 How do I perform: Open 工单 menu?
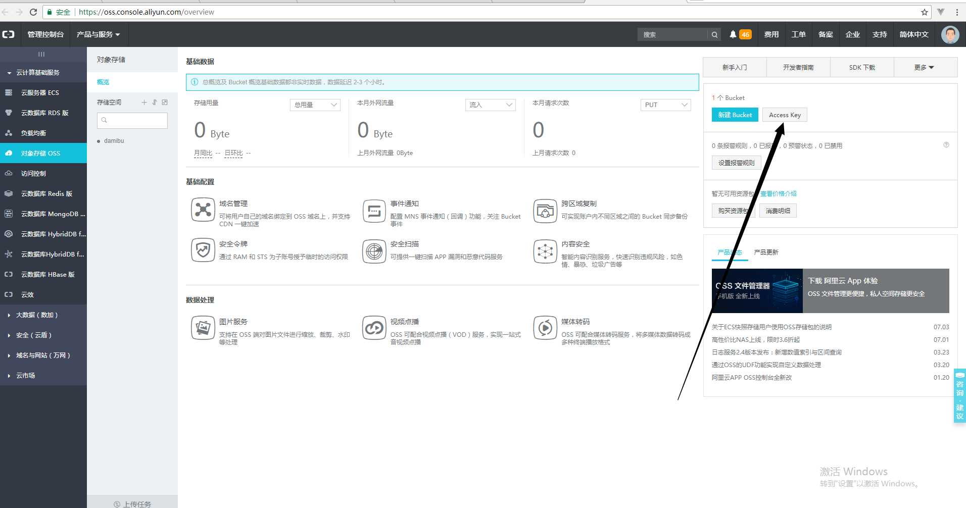point(798,34)
